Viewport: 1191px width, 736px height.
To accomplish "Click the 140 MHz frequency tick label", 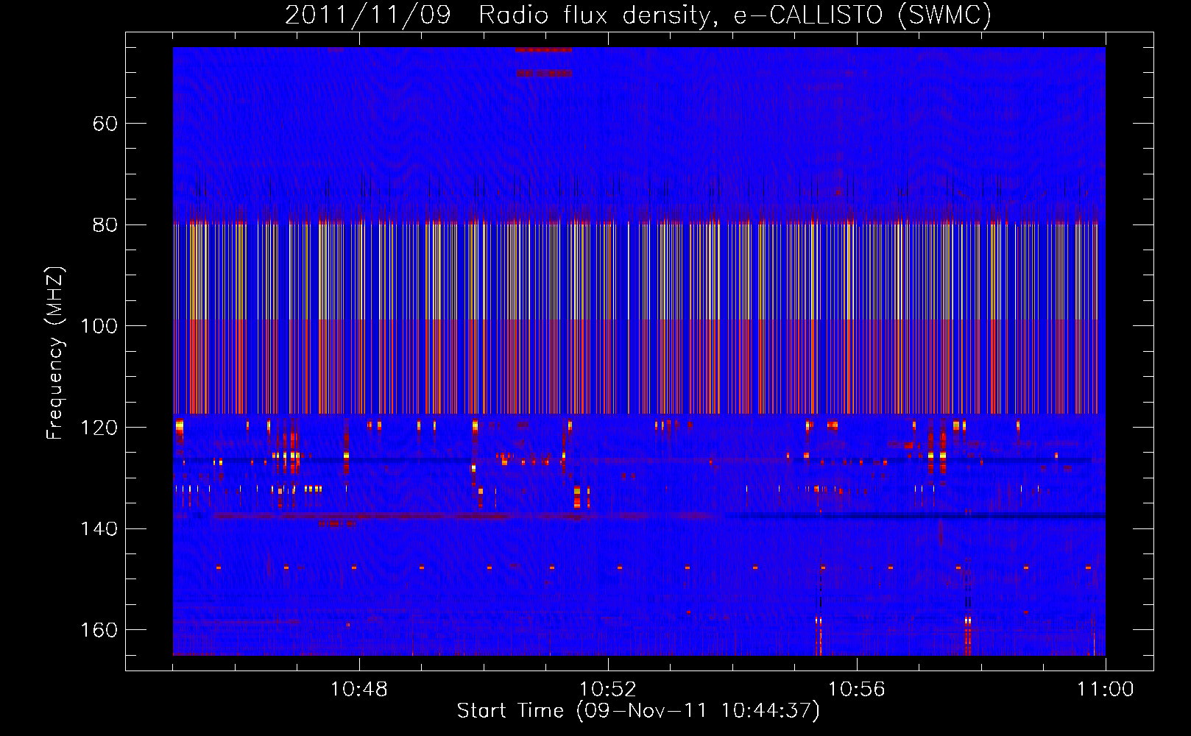I will (x=99, y=529).
